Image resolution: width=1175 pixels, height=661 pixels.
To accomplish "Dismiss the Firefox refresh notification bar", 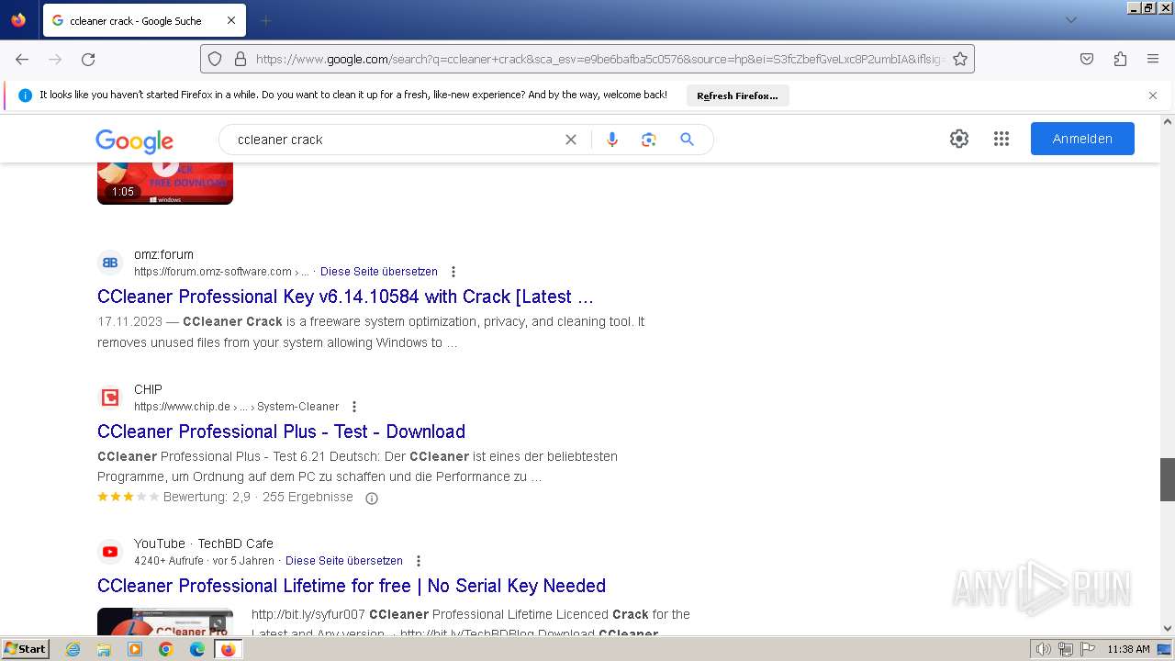I will click(x=1153, y=95).
